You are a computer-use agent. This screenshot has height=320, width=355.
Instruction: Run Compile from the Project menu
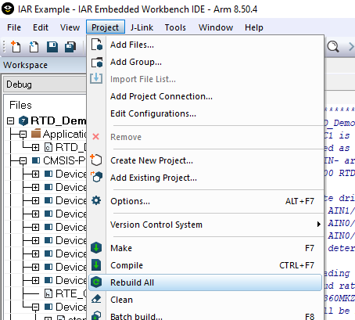pos(206,265)
